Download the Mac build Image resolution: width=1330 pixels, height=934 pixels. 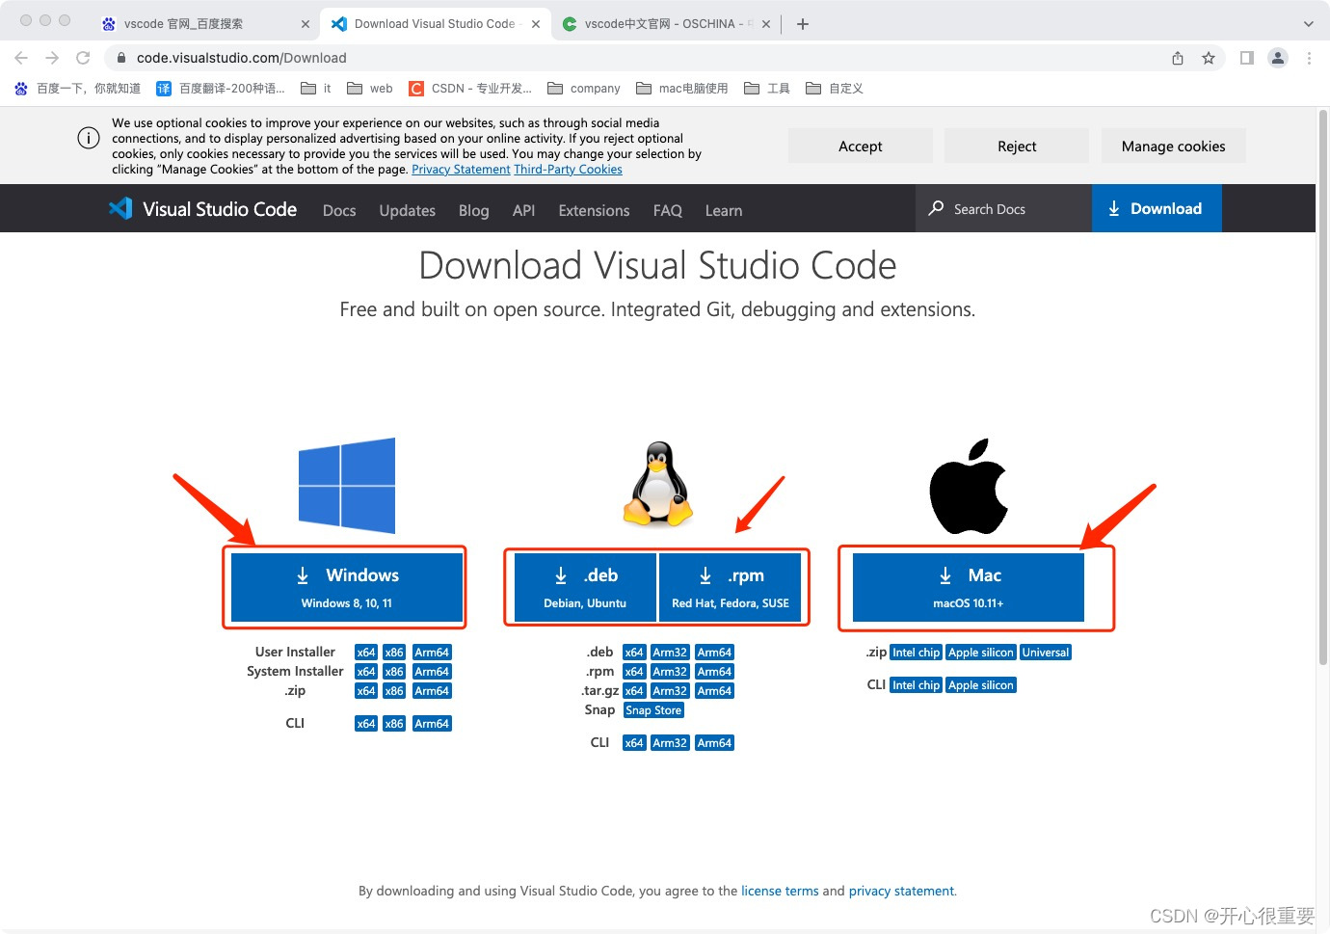969,587
